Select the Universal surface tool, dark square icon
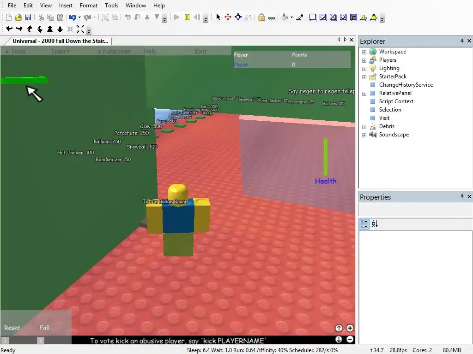 coord(353,17)
